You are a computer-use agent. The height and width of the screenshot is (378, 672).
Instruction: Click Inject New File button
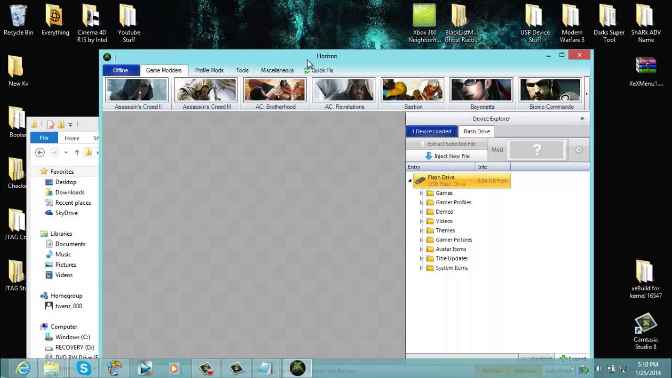click(x=447, y=156)
